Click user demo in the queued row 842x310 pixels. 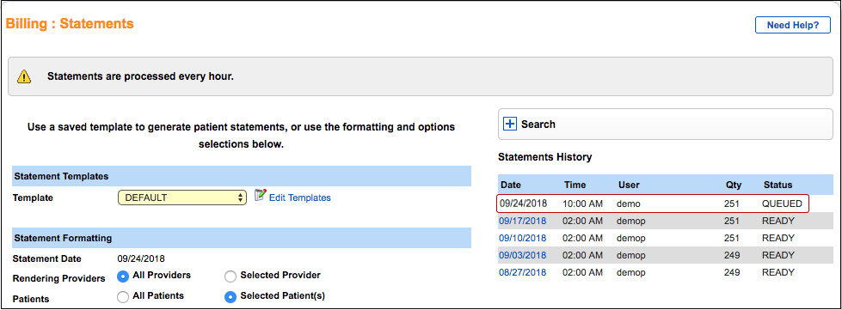(629, 204)
